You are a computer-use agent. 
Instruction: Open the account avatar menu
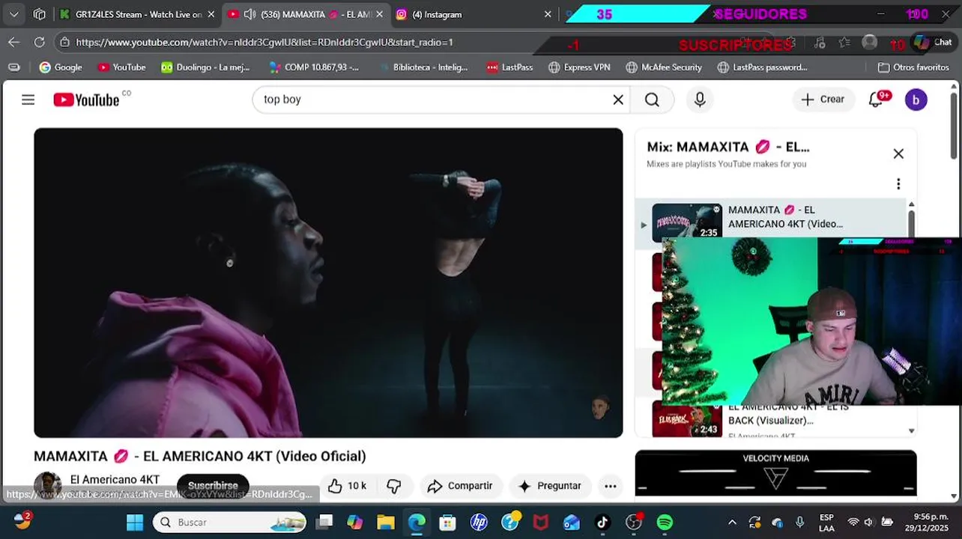coord(916,100)
